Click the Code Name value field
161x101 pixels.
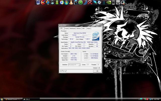(x=74, y=35)
